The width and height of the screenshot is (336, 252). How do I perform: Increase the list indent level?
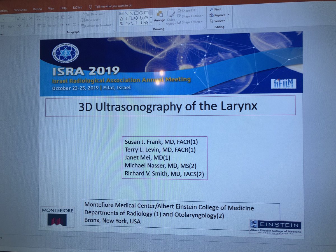click(x=62, y=17)
